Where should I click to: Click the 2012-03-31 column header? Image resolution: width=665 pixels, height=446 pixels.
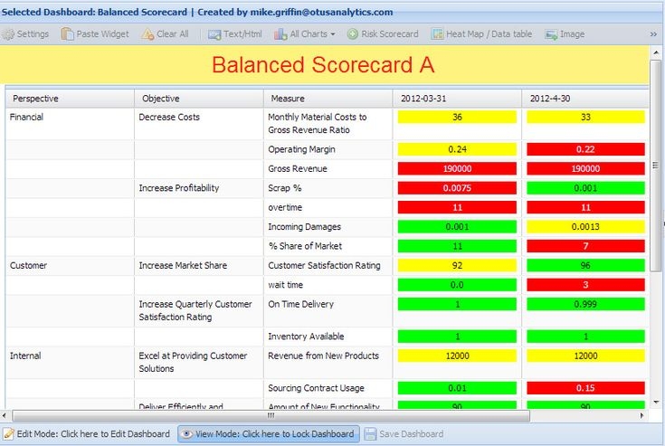426,98
